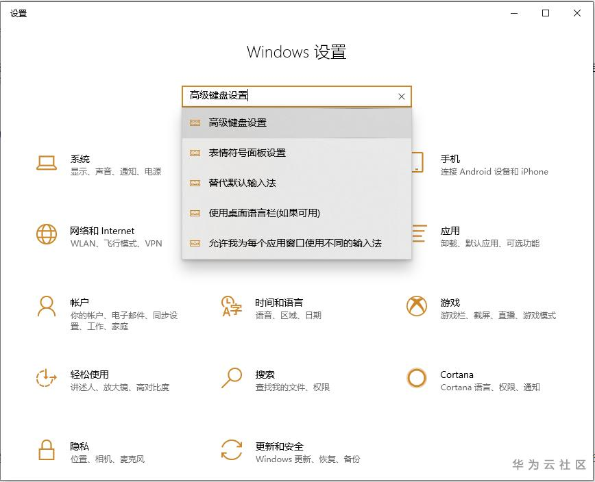The width and height of the screenshot is (595, 482).
Task: Open the 搜索 settings title
Action: [265, 375]
